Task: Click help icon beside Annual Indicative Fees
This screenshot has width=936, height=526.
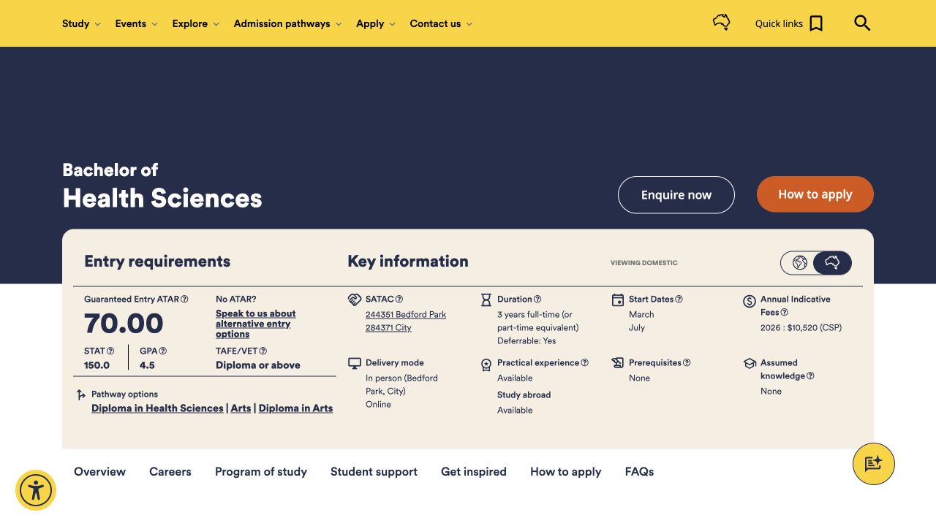Action: point(785,312)
